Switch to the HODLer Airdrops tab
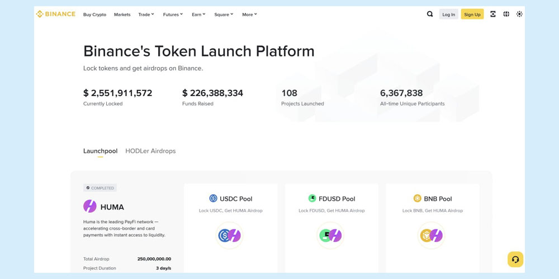This screenshot has width=559, height=279. [x=150, y=151]
